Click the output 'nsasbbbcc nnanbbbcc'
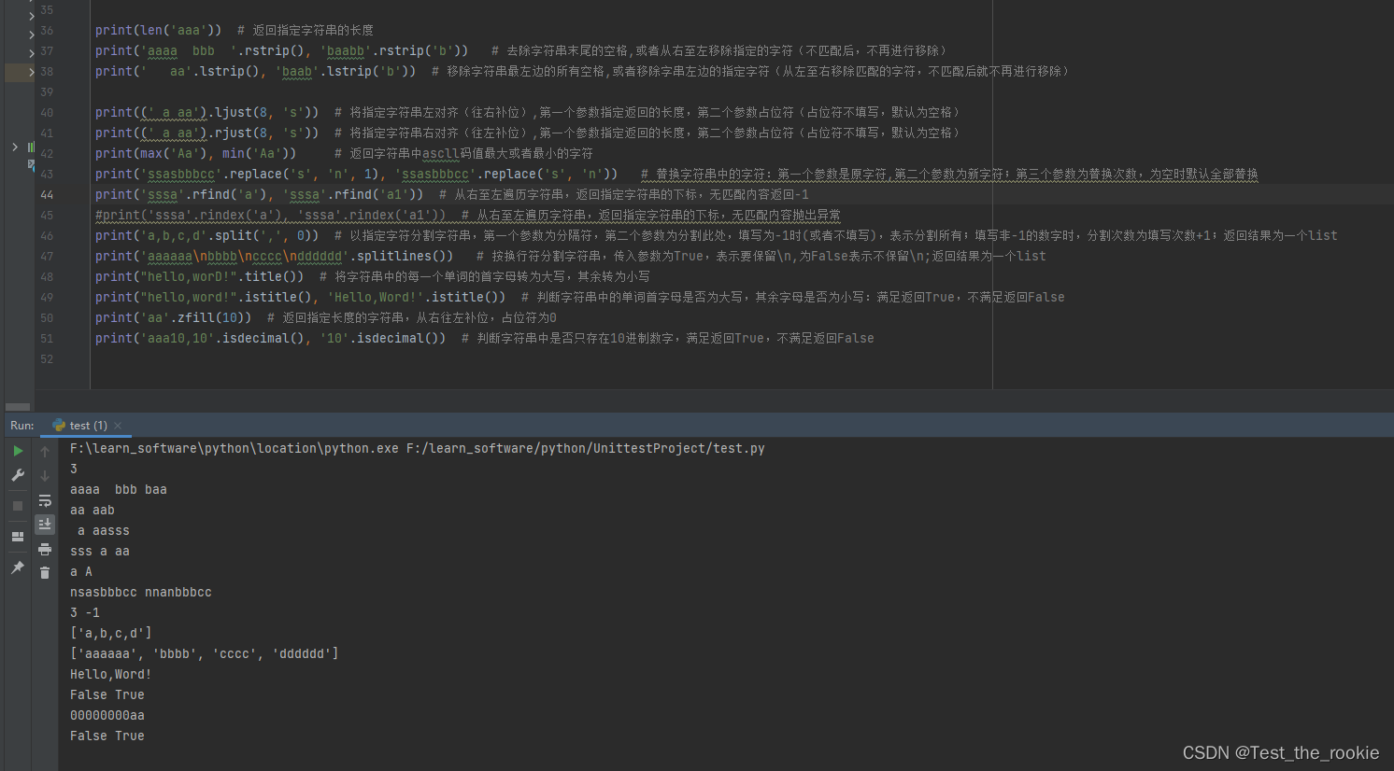The width and height of the screenshot is (1394, 771). pos(141,593)
